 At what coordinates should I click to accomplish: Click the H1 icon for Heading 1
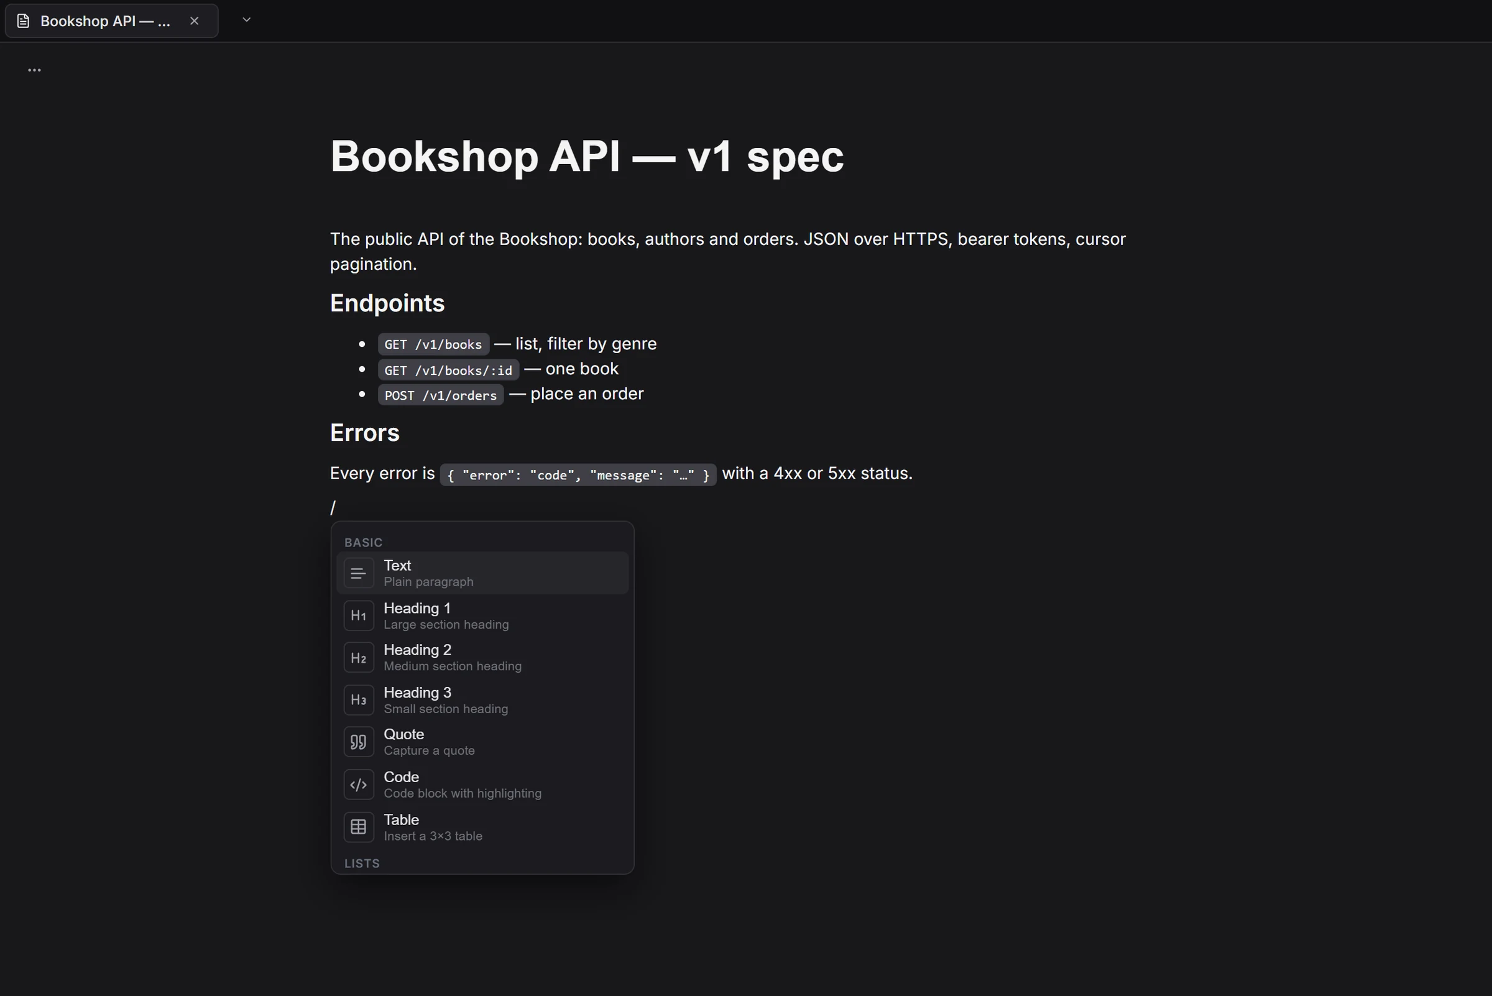coord(358,616)
